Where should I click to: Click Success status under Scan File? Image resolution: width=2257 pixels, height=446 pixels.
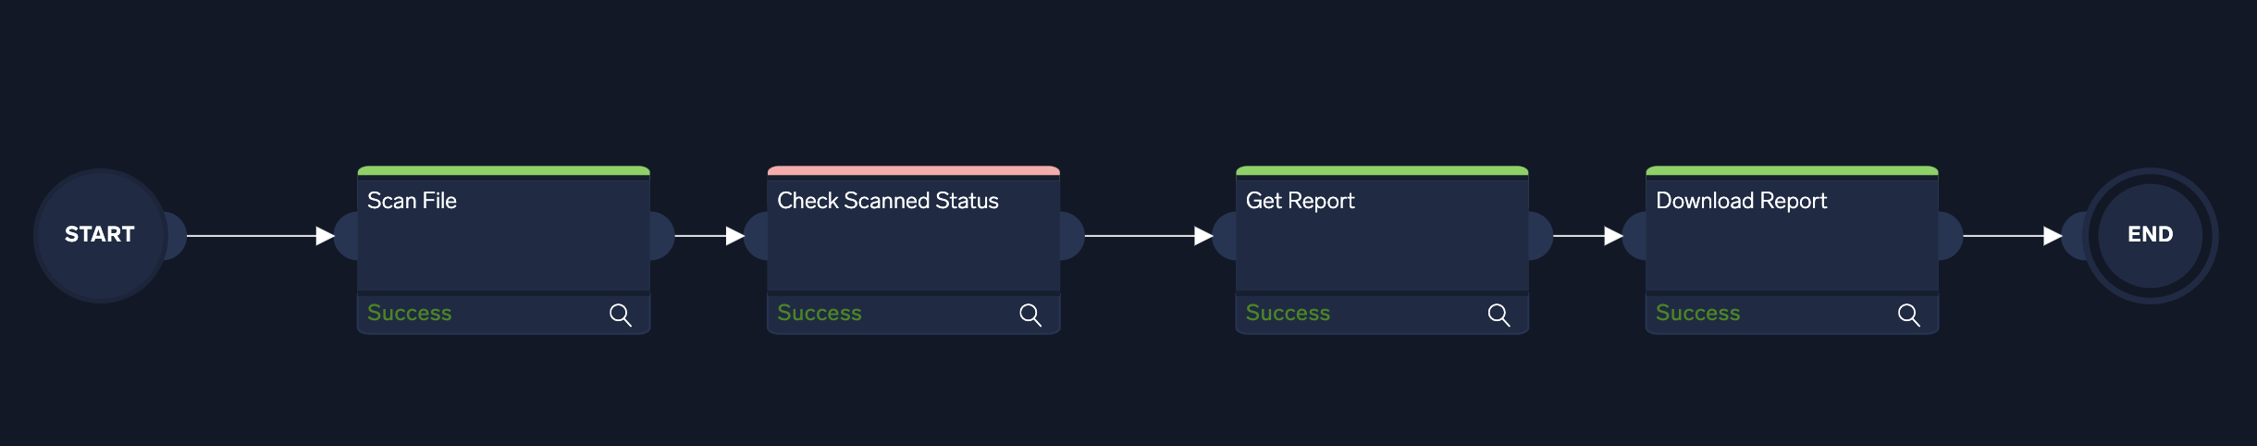pos(410,313)
